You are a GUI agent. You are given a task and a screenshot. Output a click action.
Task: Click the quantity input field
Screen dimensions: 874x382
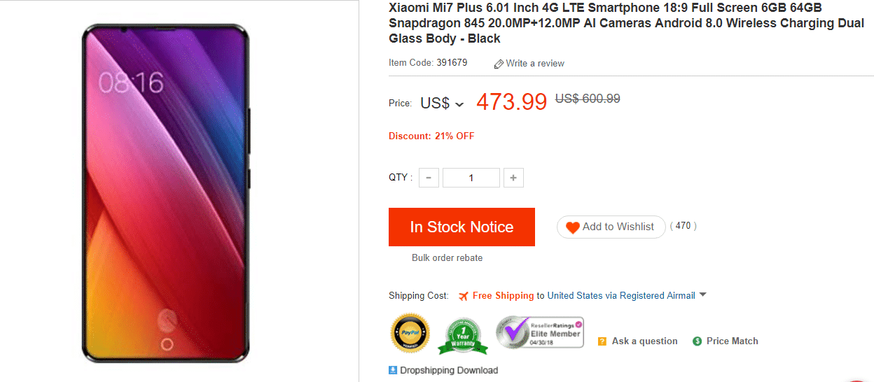471,178
